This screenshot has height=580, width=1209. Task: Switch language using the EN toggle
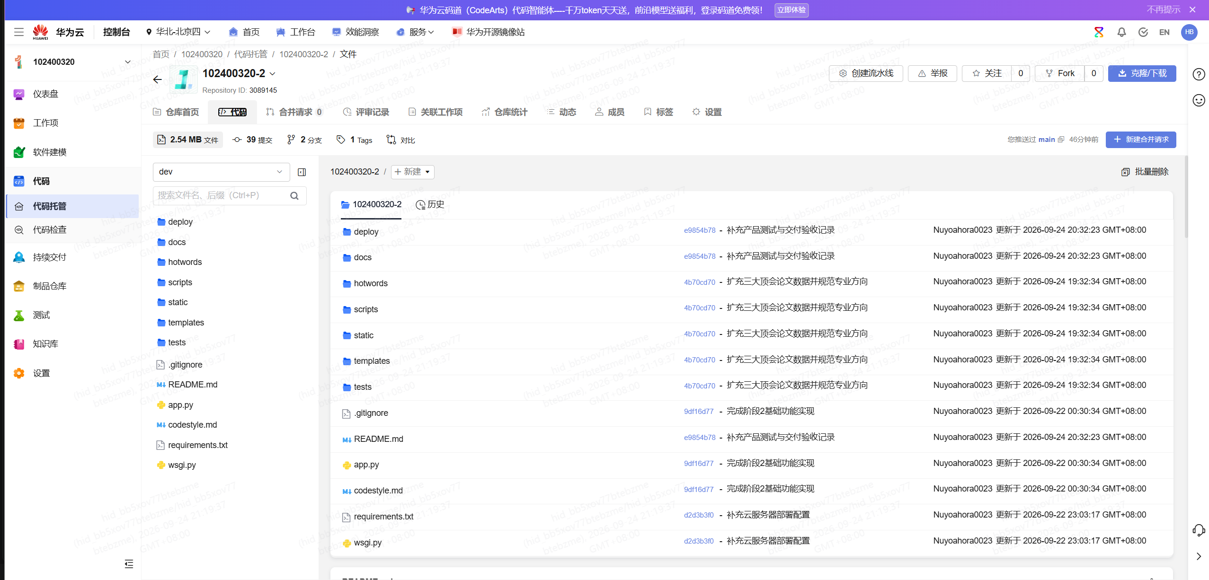[1164, 32]
